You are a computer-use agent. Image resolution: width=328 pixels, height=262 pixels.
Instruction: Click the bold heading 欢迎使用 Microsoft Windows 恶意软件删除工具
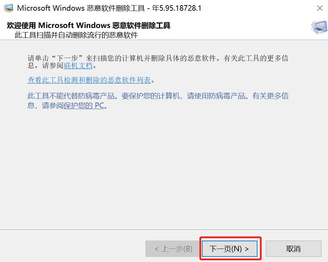(88, 25)
